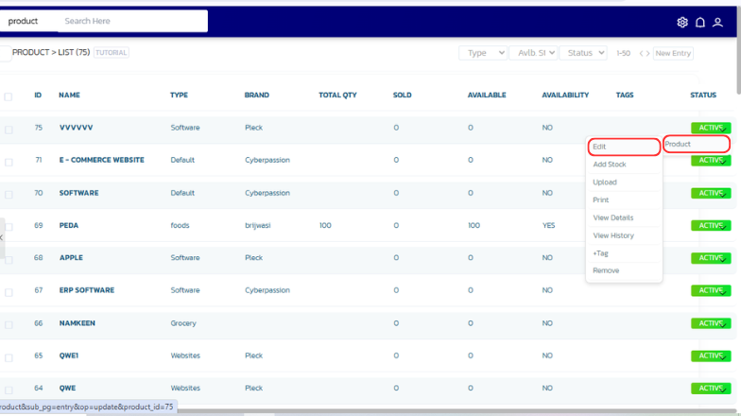This screenshot has height=416, width=741.
Task: Go to previous page arrow
Action: pyautogui.click(x=641, y=53)
